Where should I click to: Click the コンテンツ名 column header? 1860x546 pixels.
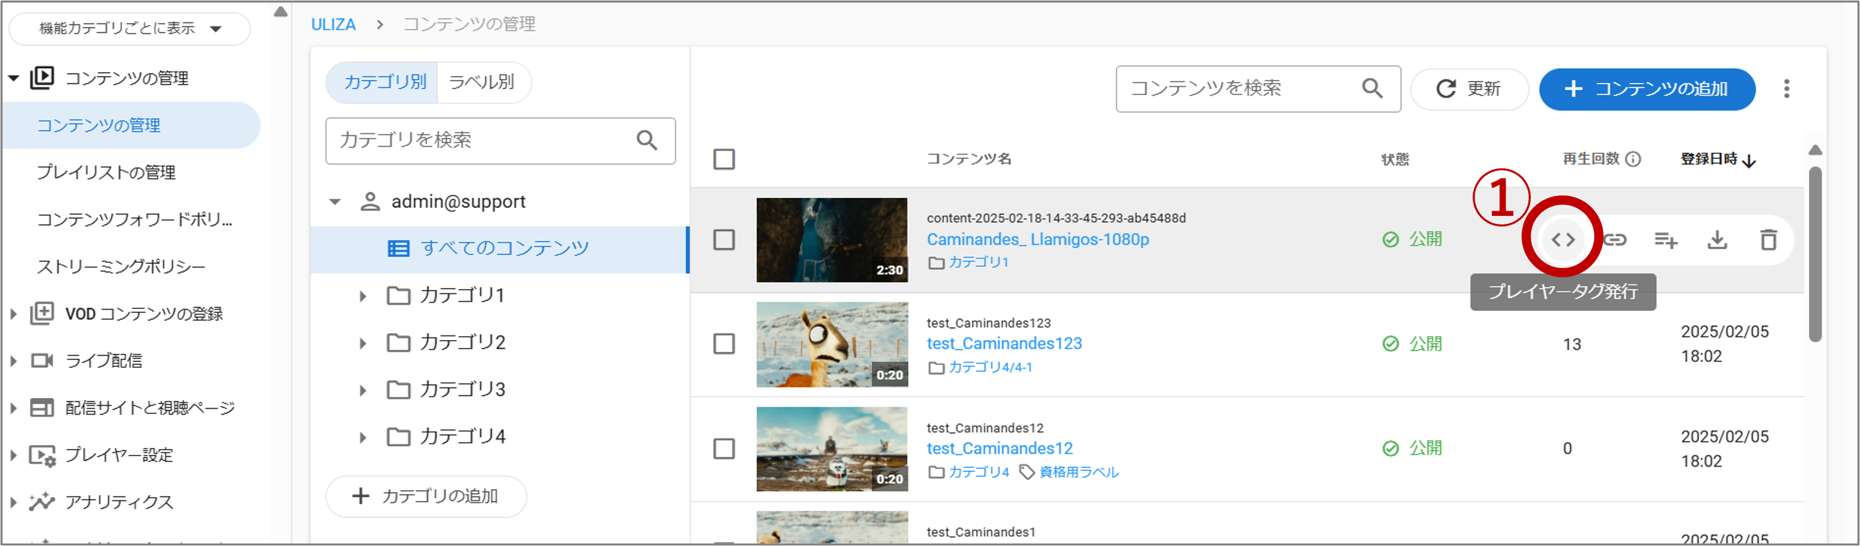(968, 159)
